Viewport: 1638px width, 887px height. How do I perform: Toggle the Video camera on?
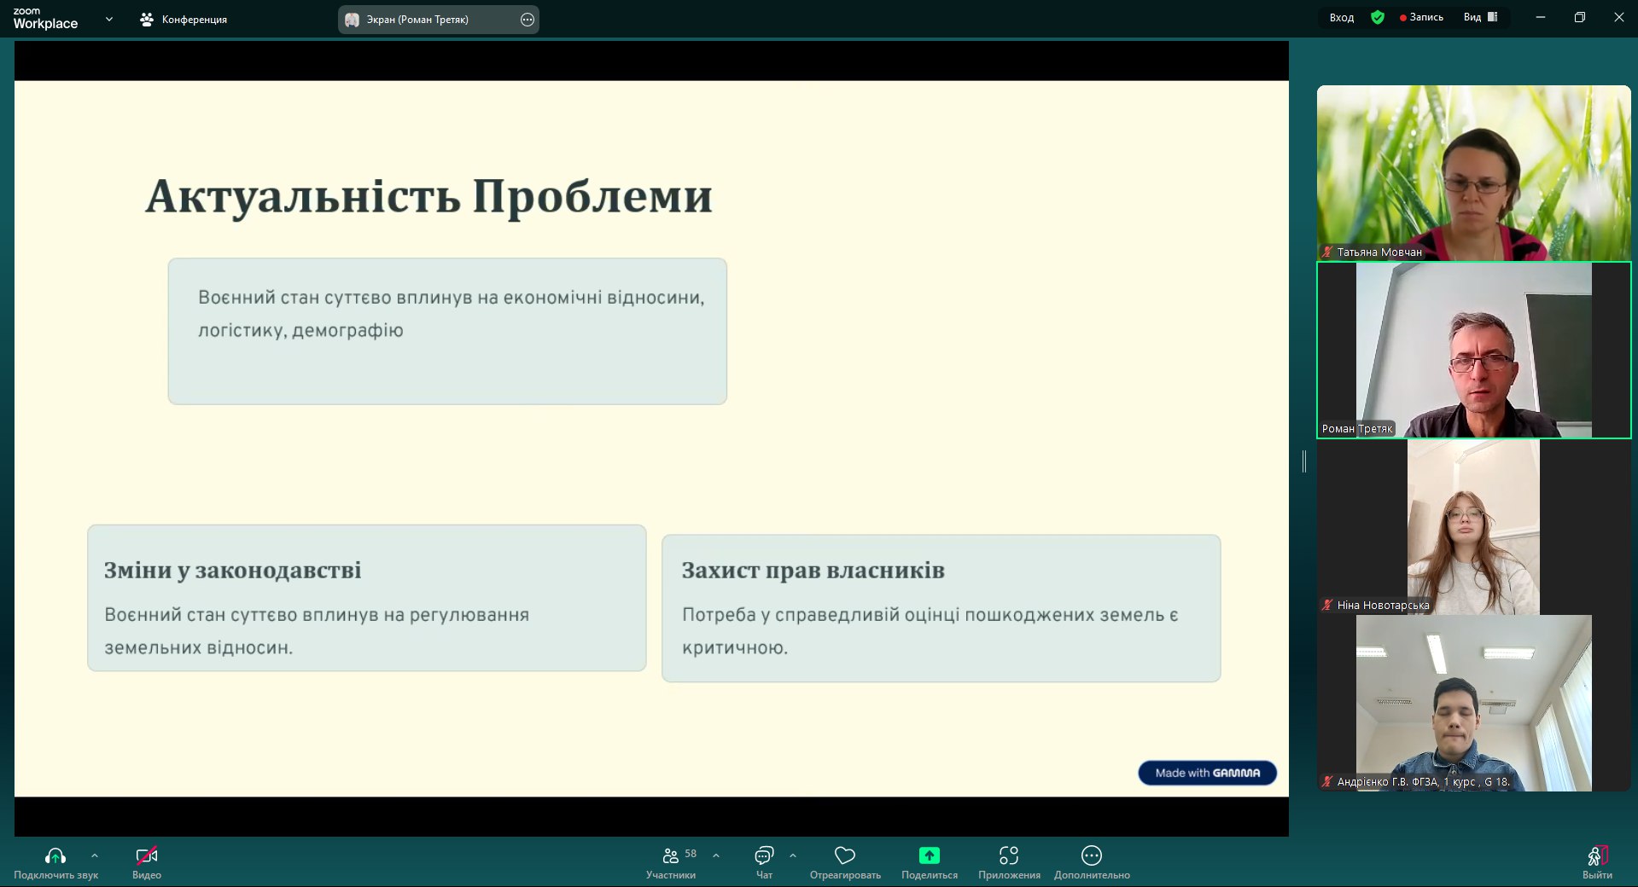[146, 856]
